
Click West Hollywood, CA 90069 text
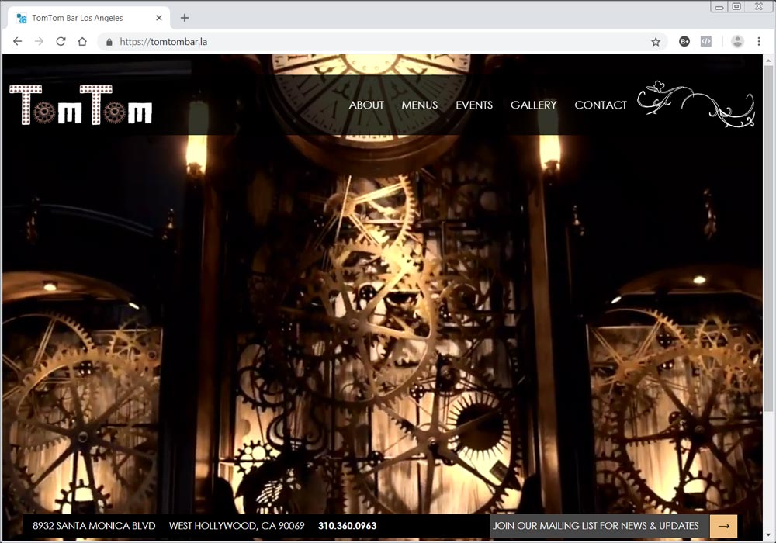[237, 526]
